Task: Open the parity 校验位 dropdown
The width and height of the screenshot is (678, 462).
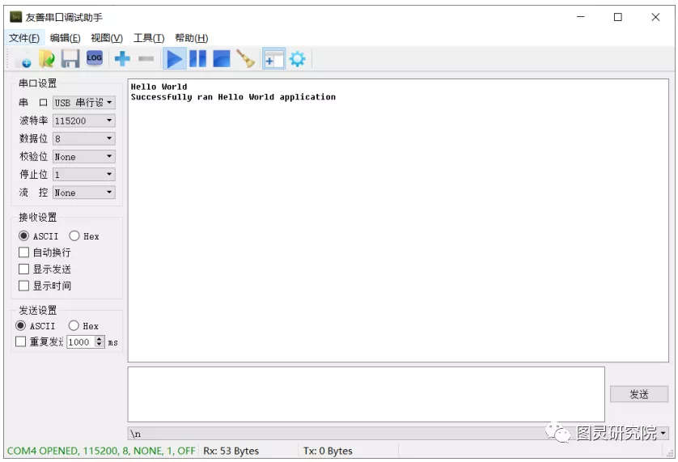Action: click(84, 157)
